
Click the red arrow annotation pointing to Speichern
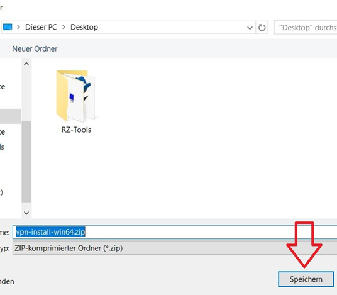[x=304, y=245]
